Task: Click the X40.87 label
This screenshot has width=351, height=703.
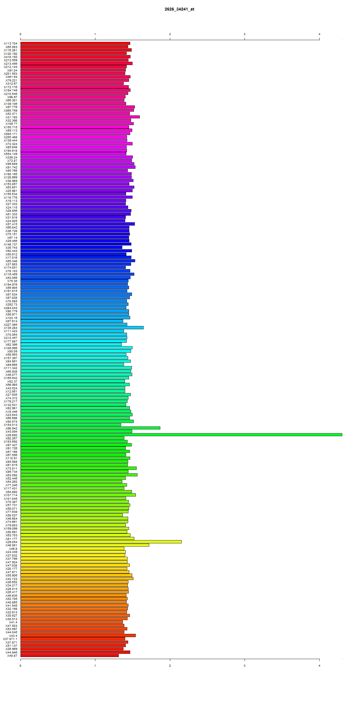Action: click(x=12, y=656)
